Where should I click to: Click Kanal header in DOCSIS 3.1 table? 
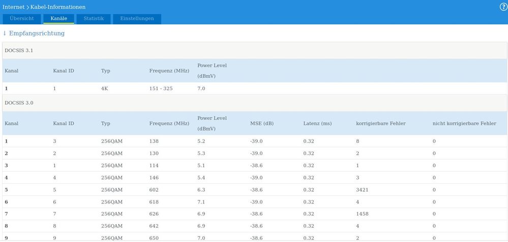click(11, 71)
